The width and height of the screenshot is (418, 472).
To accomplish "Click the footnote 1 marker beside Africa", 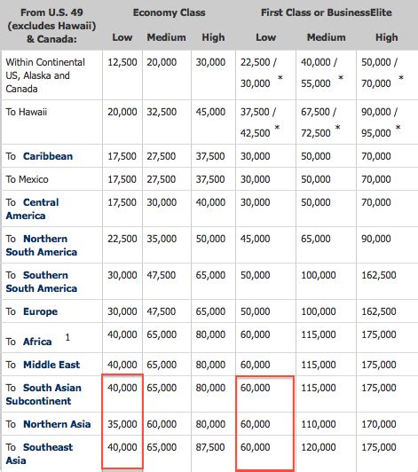I will pos(67,337).
